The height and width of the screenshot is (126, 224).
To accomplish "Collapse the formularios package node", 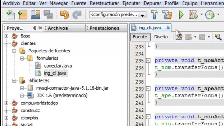I will (22, 58).
